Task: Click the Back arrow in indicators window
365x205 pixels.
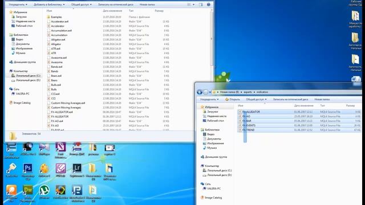Action: 200,92
